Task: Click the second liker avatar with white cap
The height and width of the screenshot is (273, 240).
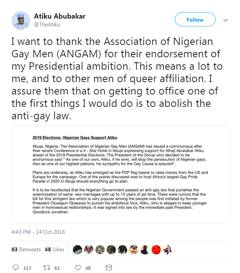Action: pyautogui.click(x=89, y=250)
